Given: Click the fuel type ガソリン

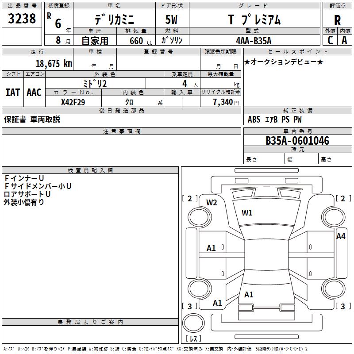Looking at the screenshot, I should [172, 40].
